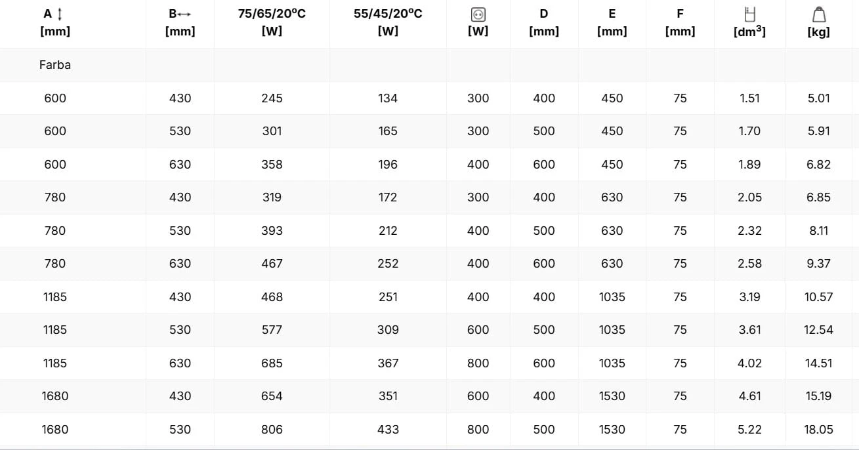Screen dimensions: 859x450
Task: Click the F [mm] column header
Action: coord(680,22)
